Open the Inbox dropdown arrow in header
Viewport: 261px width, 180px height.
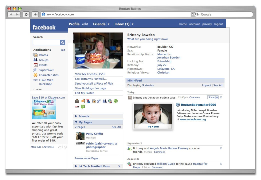133,24
